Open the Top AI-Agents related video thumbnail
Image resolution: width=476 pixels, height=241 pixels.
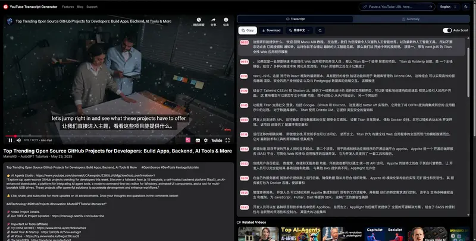(300, 234)
